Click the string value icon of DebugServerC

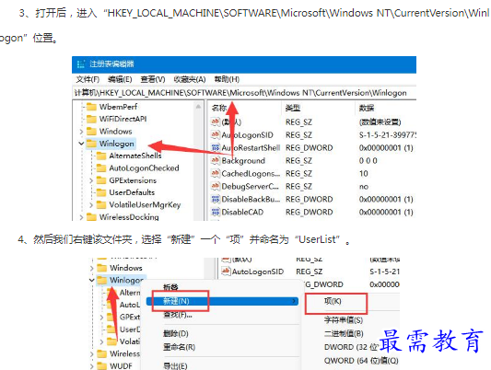coord(216,186)
